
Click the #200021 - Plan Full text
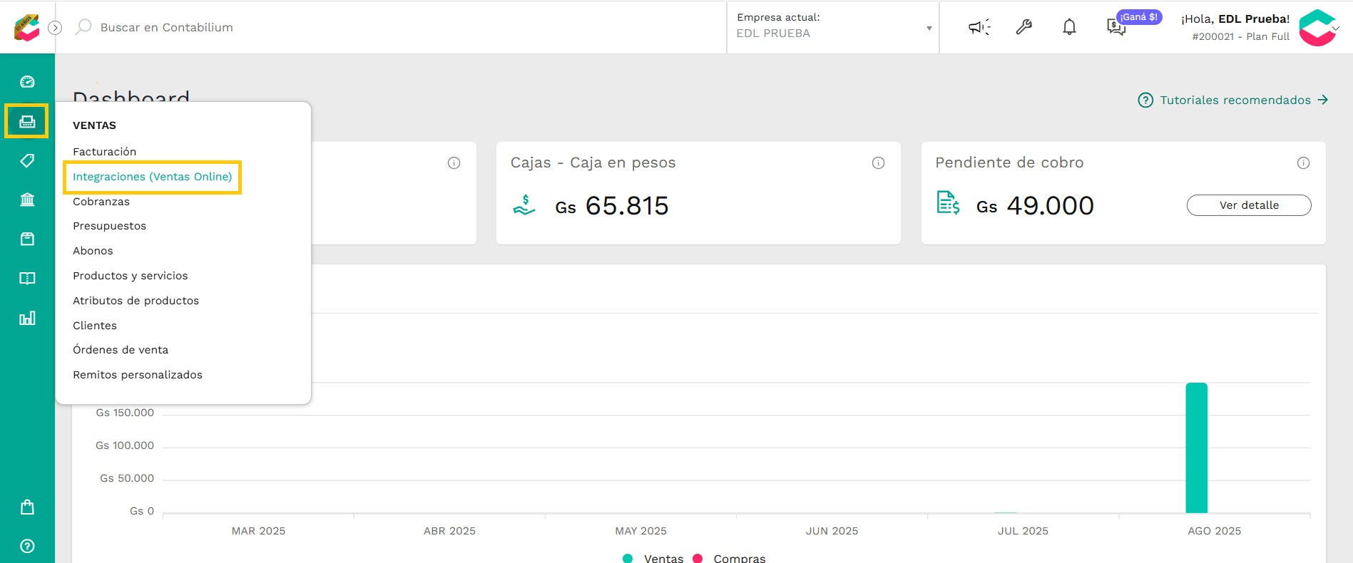pyautogui.click(x=1240, y=36)
